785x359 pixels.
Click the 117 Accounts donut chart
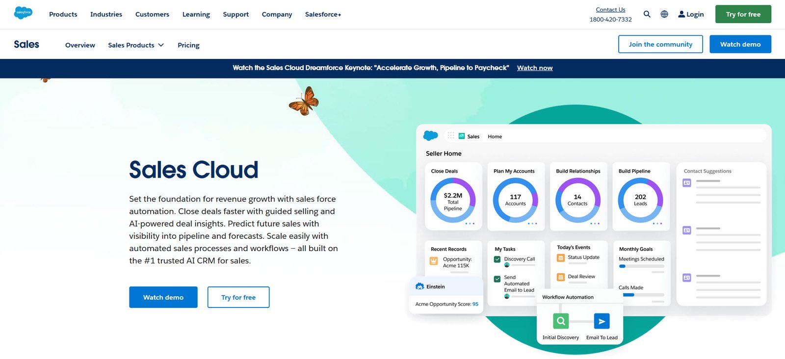pyautogui.click(x=515, y=200)
